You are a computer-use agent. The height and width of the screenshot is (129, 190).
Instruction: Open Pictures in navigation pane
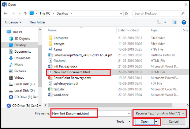17,71
